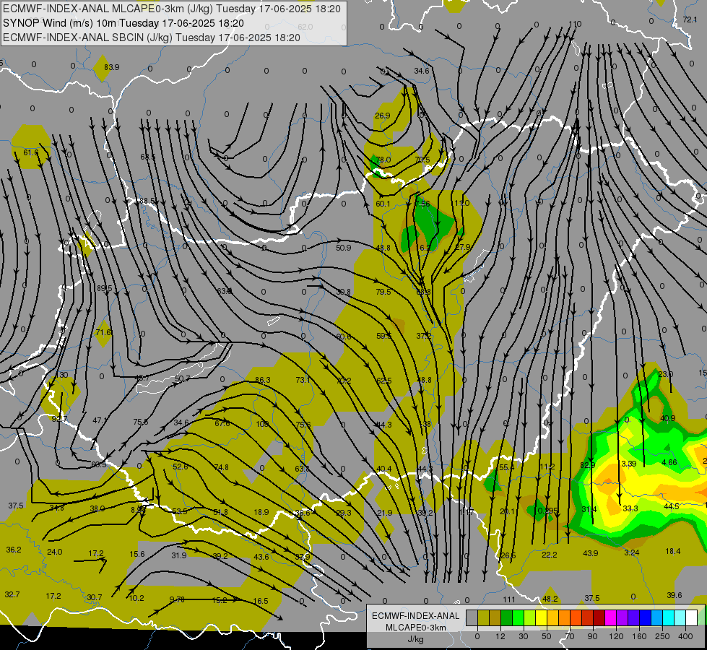Screen dimensions: 707x650
Task: Click the dark blue legend swatch
Action: click(x=645, y=617)
